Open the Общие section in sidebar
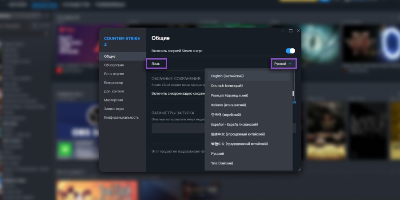The image size is (400, 200). click(x=123, y=56)
